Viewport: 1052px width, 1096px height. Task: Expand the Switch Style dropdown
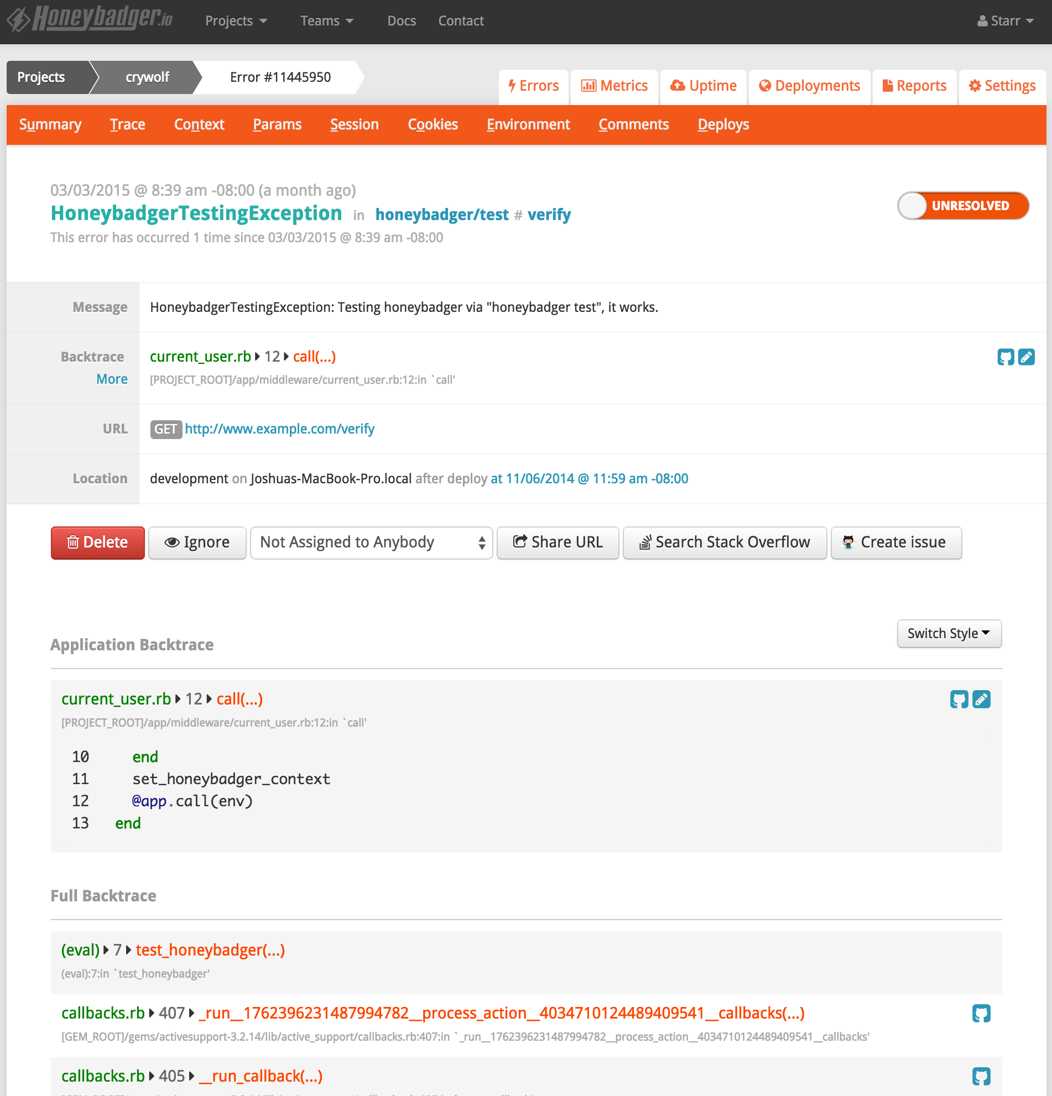(949, 634)
